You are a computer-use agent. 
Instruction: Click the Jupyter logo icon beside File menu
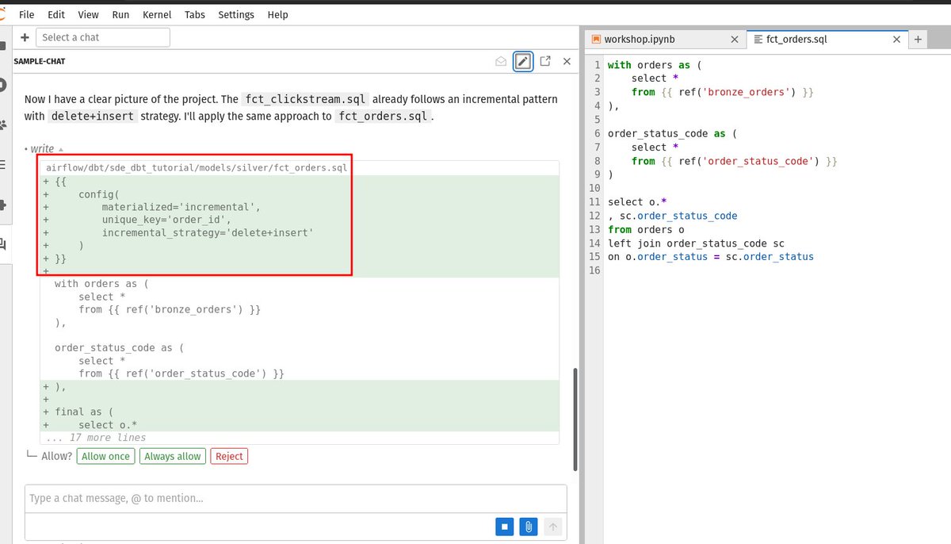pos(2,14)
